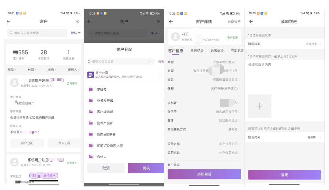Screen dimensions: 329x190
Task: View 今日新增 count 28
Action: (x=43, y=54)
